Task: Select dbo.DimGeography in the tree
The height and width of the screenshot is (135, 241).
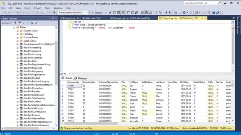Action: (x=34, y=71)
